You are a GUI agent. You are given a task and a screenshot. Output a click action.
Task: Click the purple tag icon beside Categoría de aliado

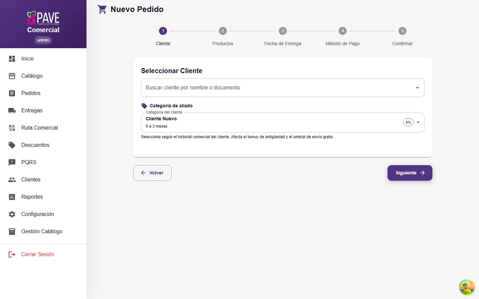click(x=144, y=106)
